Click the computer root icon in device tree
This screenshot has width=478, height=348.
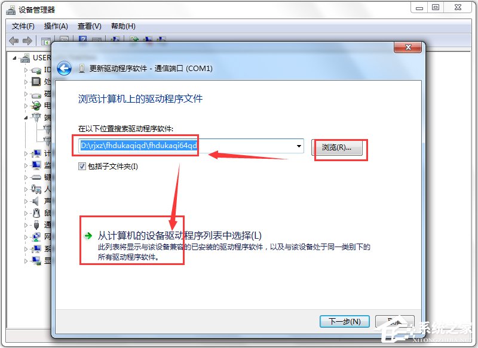coord(25,58)
